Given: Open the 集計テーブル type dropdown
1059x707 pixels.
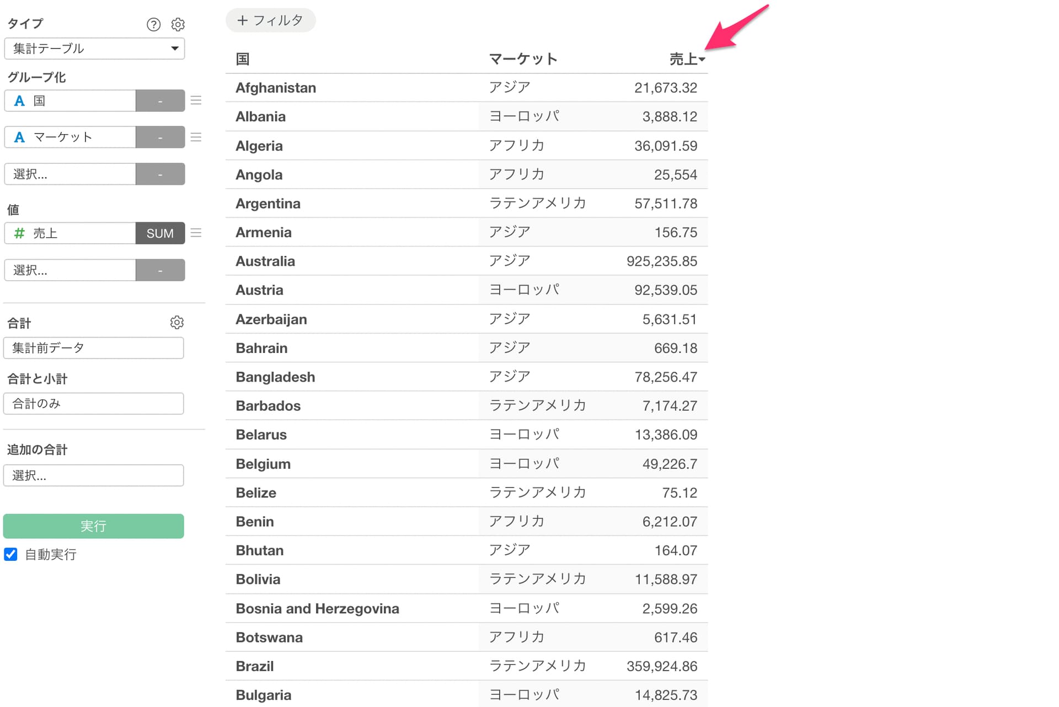Looking at the screenshot, I should [x=94, y=49].
